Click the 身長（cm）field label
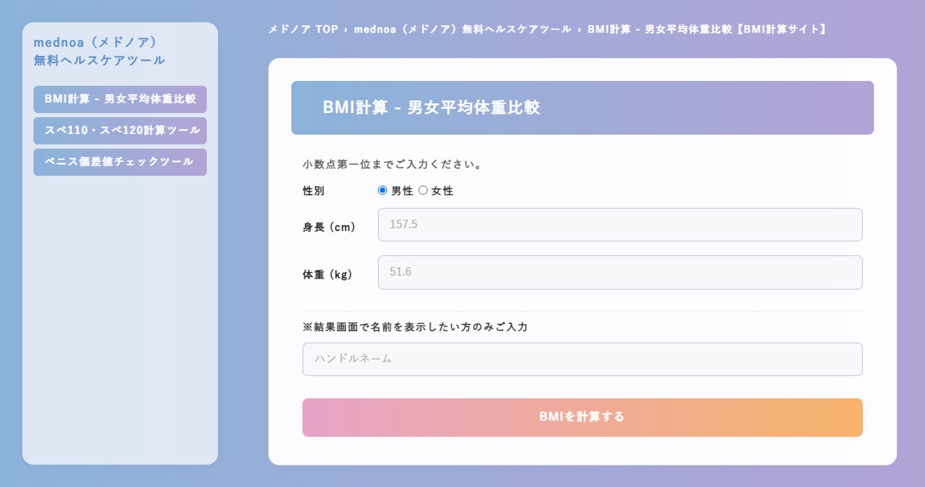The width and height of the screenshot is (925, 487). (329, 227)
